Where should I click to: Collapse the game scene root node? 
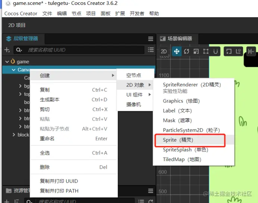click(7, 62)
